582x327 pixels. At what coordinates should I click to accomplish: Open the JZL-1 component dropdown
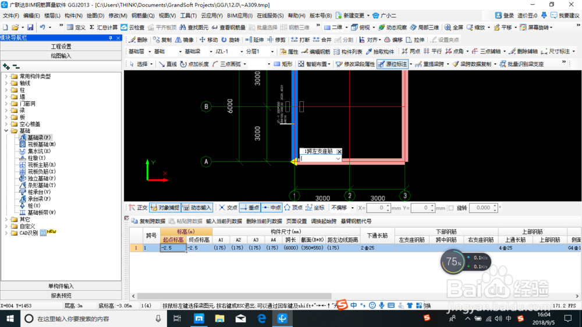tap(242, 52)
